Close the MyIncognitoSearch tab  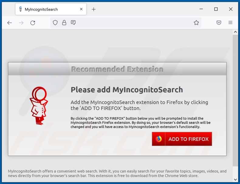click(81, 9)
